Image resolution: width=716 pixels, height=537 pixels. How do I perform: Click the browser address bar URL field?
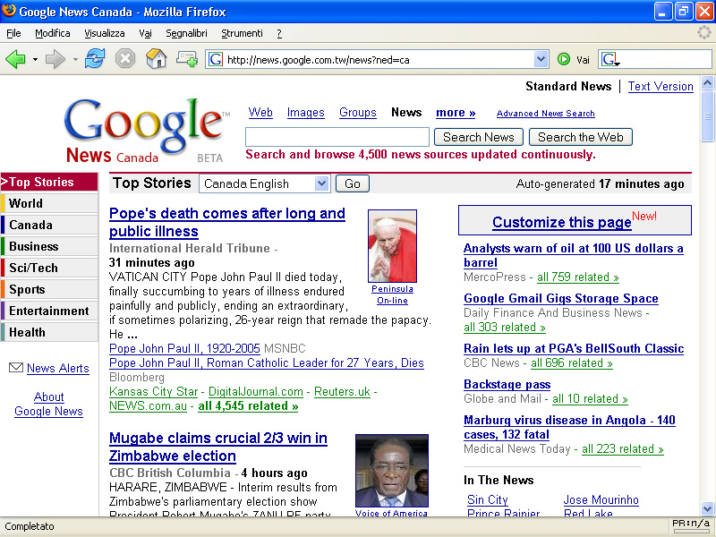(378, 59)
